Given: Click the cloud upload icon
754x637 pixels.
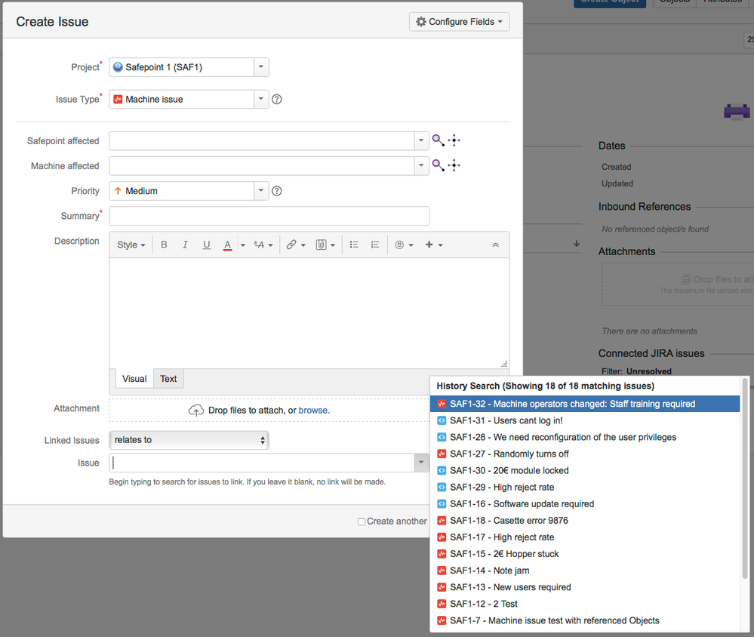Looking at the screenshot, I should 195,410.
